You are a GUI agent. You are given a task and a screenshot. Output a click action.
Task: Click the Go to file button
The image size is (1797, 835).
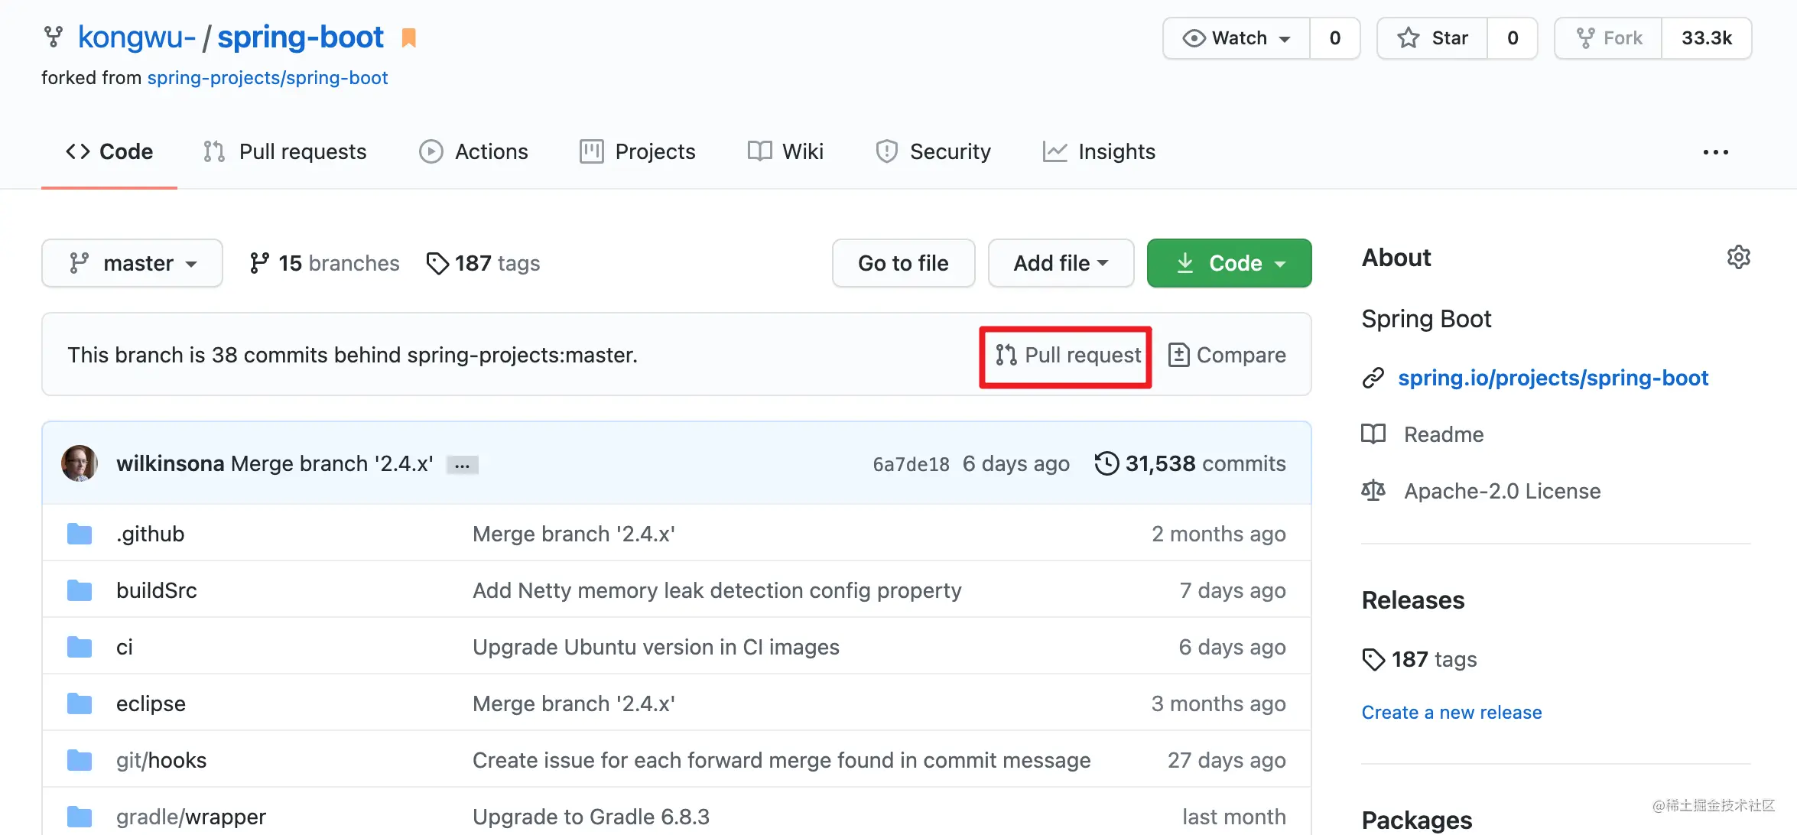click(x=903, y=263)
